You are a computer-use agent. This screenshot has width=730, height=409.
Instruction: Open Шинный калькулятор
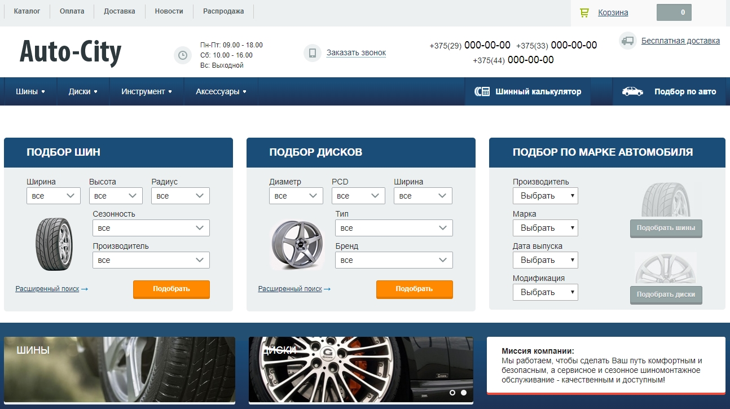528,91
